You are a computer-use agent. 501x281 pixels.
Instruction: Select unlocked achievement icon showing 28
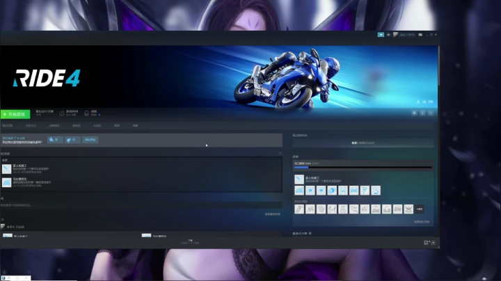click(x=310, y=191)
